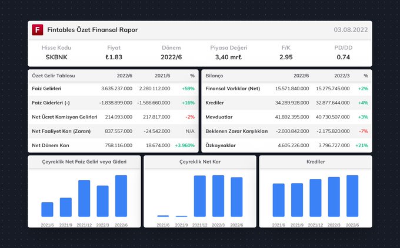Click the Piyasa Değeri label
The image size is (400, 248).
[229, 48]
